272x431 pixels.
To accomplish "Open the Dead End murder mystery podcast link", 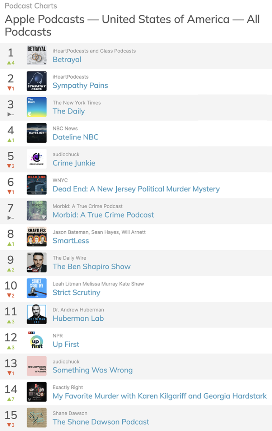I will [136, 189].
